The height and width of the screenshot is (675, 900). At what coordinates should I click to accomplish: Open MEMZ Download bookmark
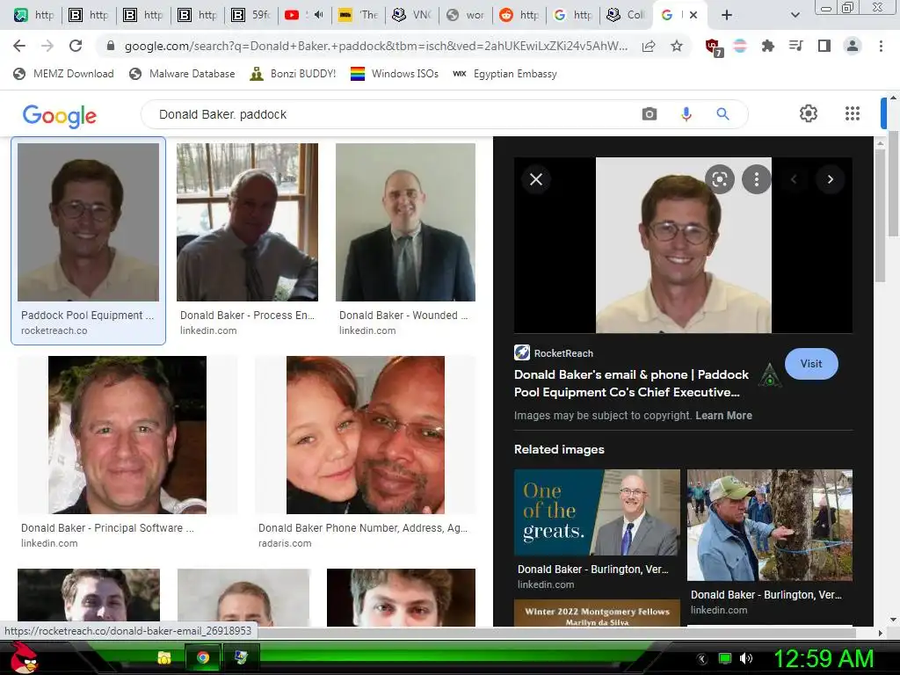(63, 74)
